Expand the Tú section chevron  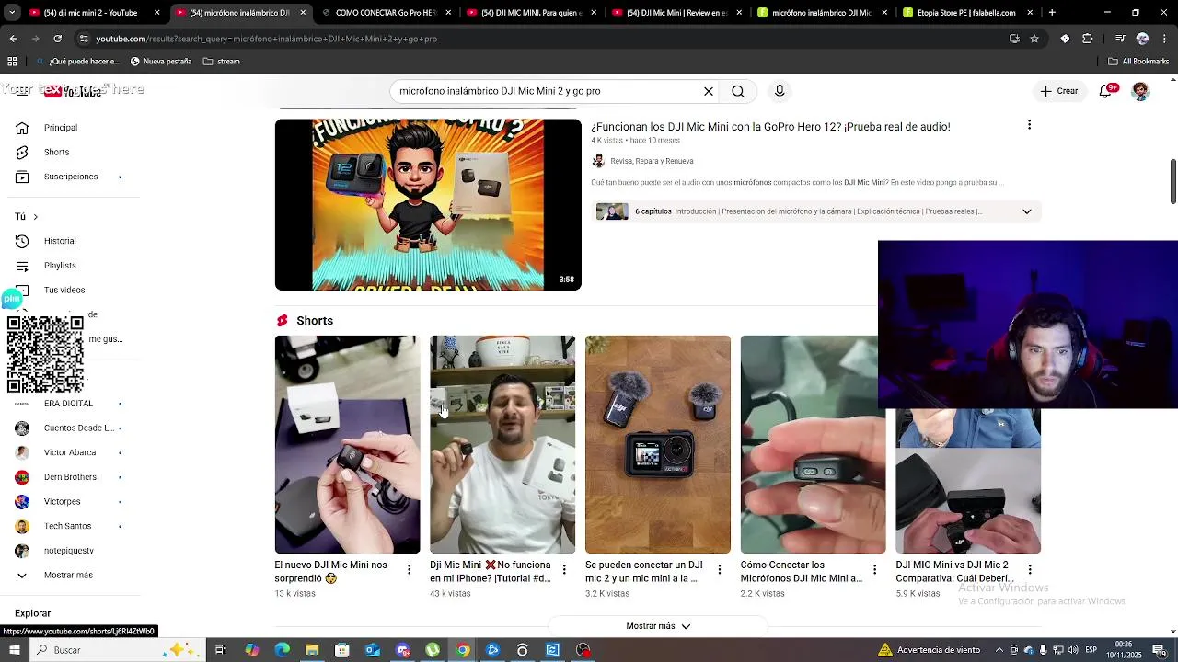36,217
